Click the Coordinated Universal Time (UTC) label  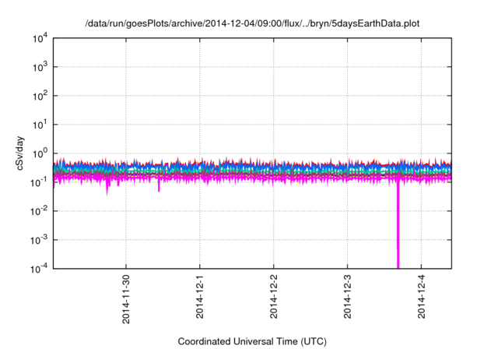click(252, 341)
